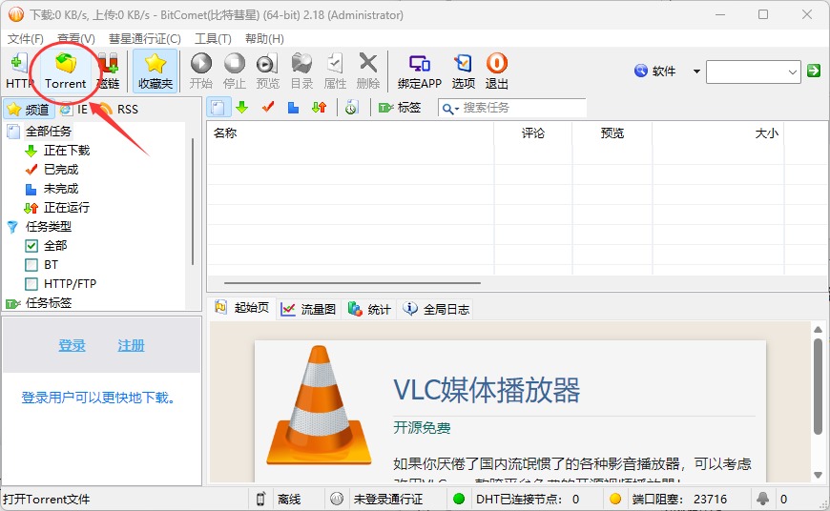The height and width of the screenshot is (511, 830).
Task: Click the 登录用户可以更快地下载 link
Action: (98, 398)
